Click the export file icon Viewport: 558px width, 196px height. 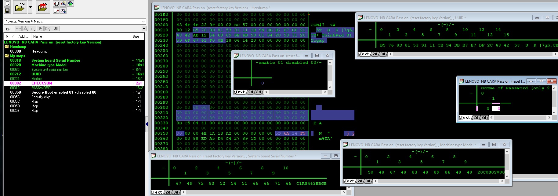pyautogui.click(x=56, y=11)
